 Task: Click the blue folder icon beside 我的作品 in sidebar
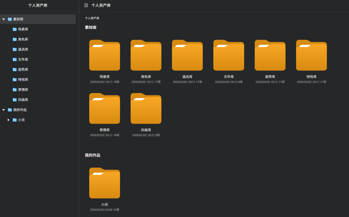coord(10,110)
